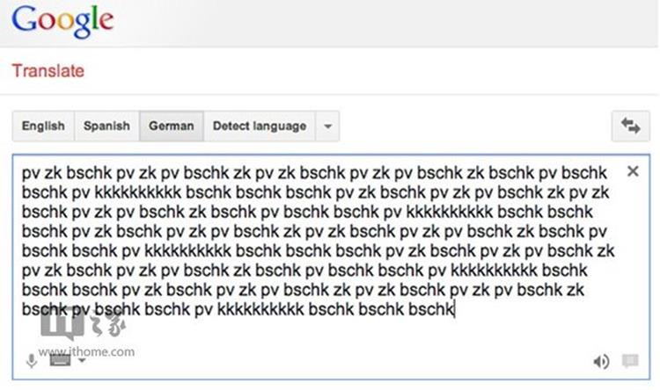Expand the source language dropdown arrow
The image size is (660, 390).
coord(327,126)
